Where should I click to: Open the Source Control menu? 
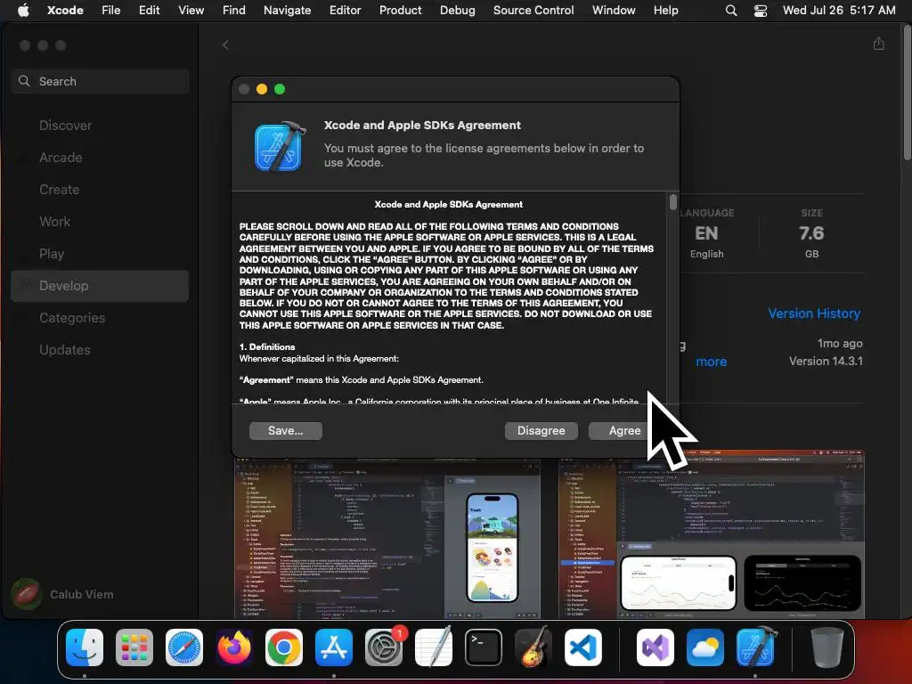pyautogui.click(x=533, y=10)
